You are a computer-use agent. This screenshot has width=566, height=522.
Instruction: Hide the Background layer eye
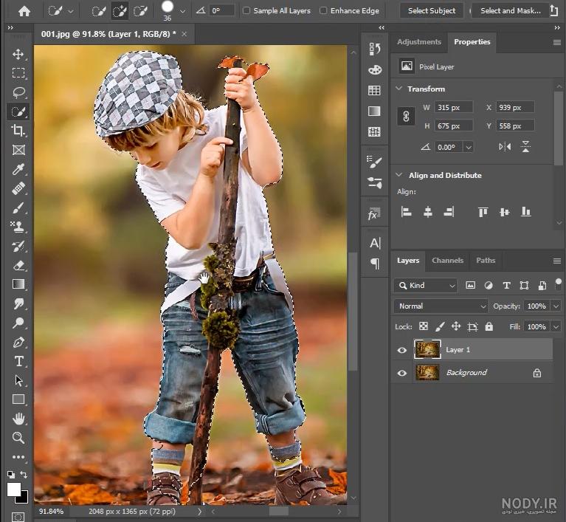pyautogui.click(x=401, y=373)
